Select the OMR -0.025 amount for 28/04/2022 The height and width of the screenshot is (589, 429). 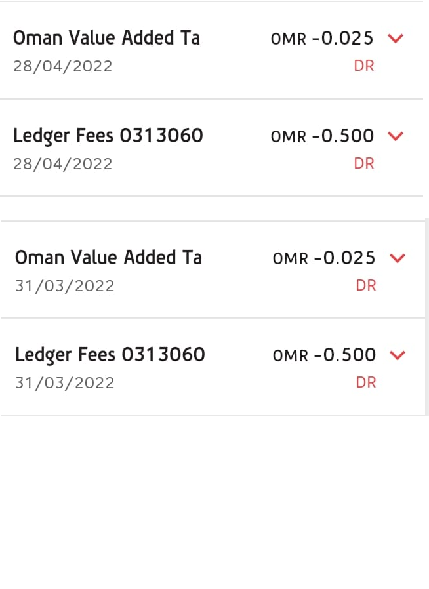322,39
